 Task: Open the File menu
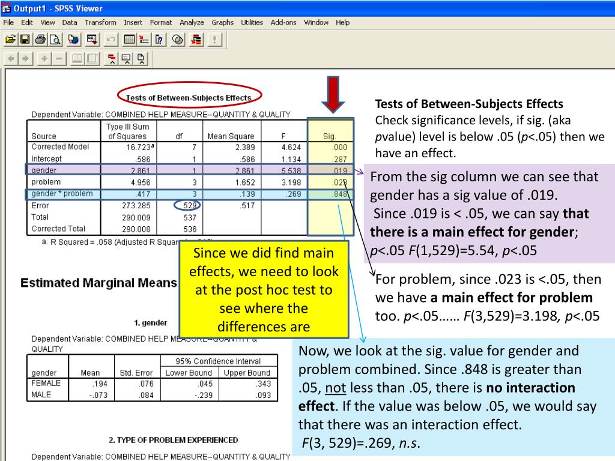[8, 22]
